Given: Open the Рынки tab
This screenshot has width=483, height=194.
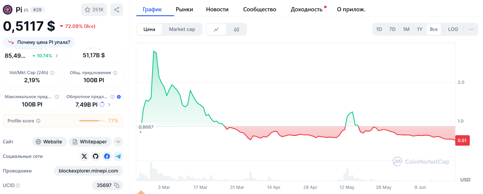Looking at the screenshot, I should [x=184, y=9].
